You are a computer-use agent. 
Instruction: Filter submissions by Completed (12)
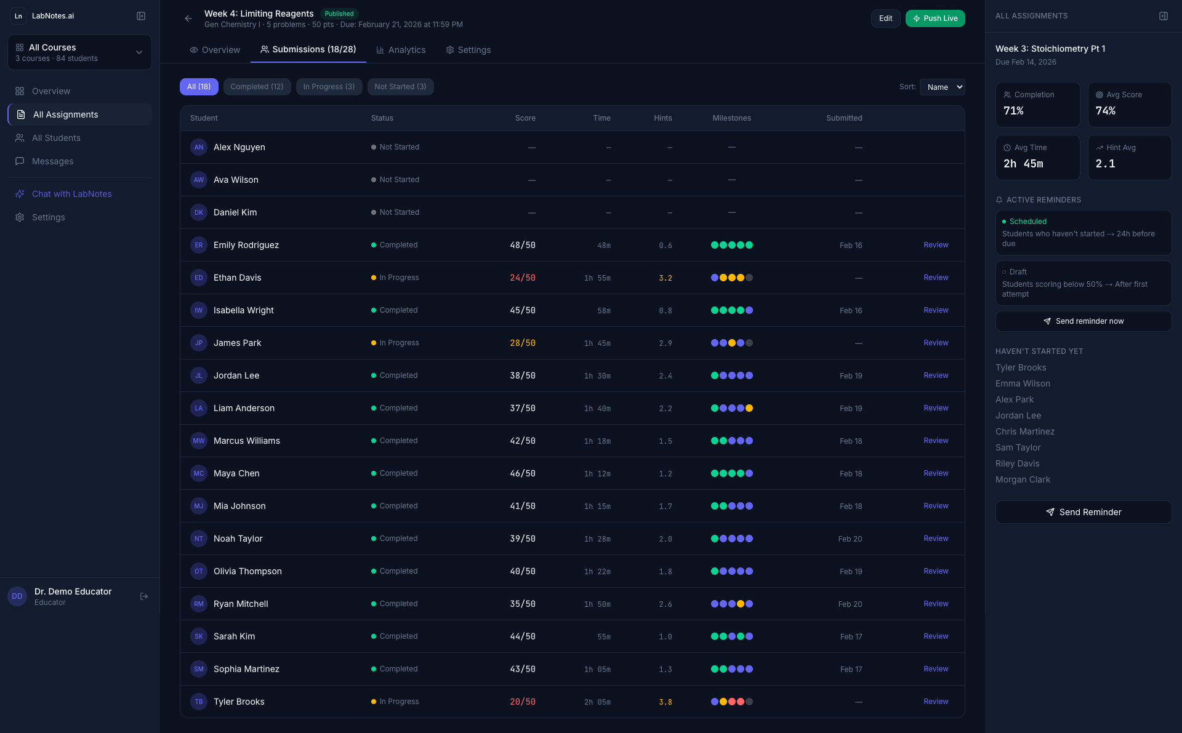coord(257,87)
